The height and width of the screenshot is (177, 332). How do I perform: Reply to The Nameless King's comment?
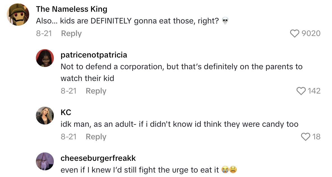pyautogui.click(x=71, y=34)
